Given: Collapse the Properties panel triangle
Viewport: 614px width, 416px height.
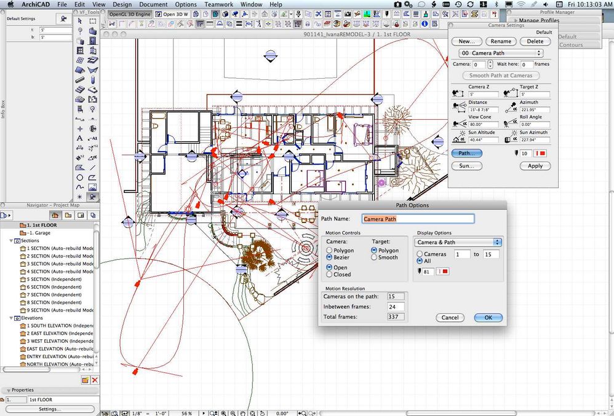Looking at the screenshot, I should pos(8,390).
